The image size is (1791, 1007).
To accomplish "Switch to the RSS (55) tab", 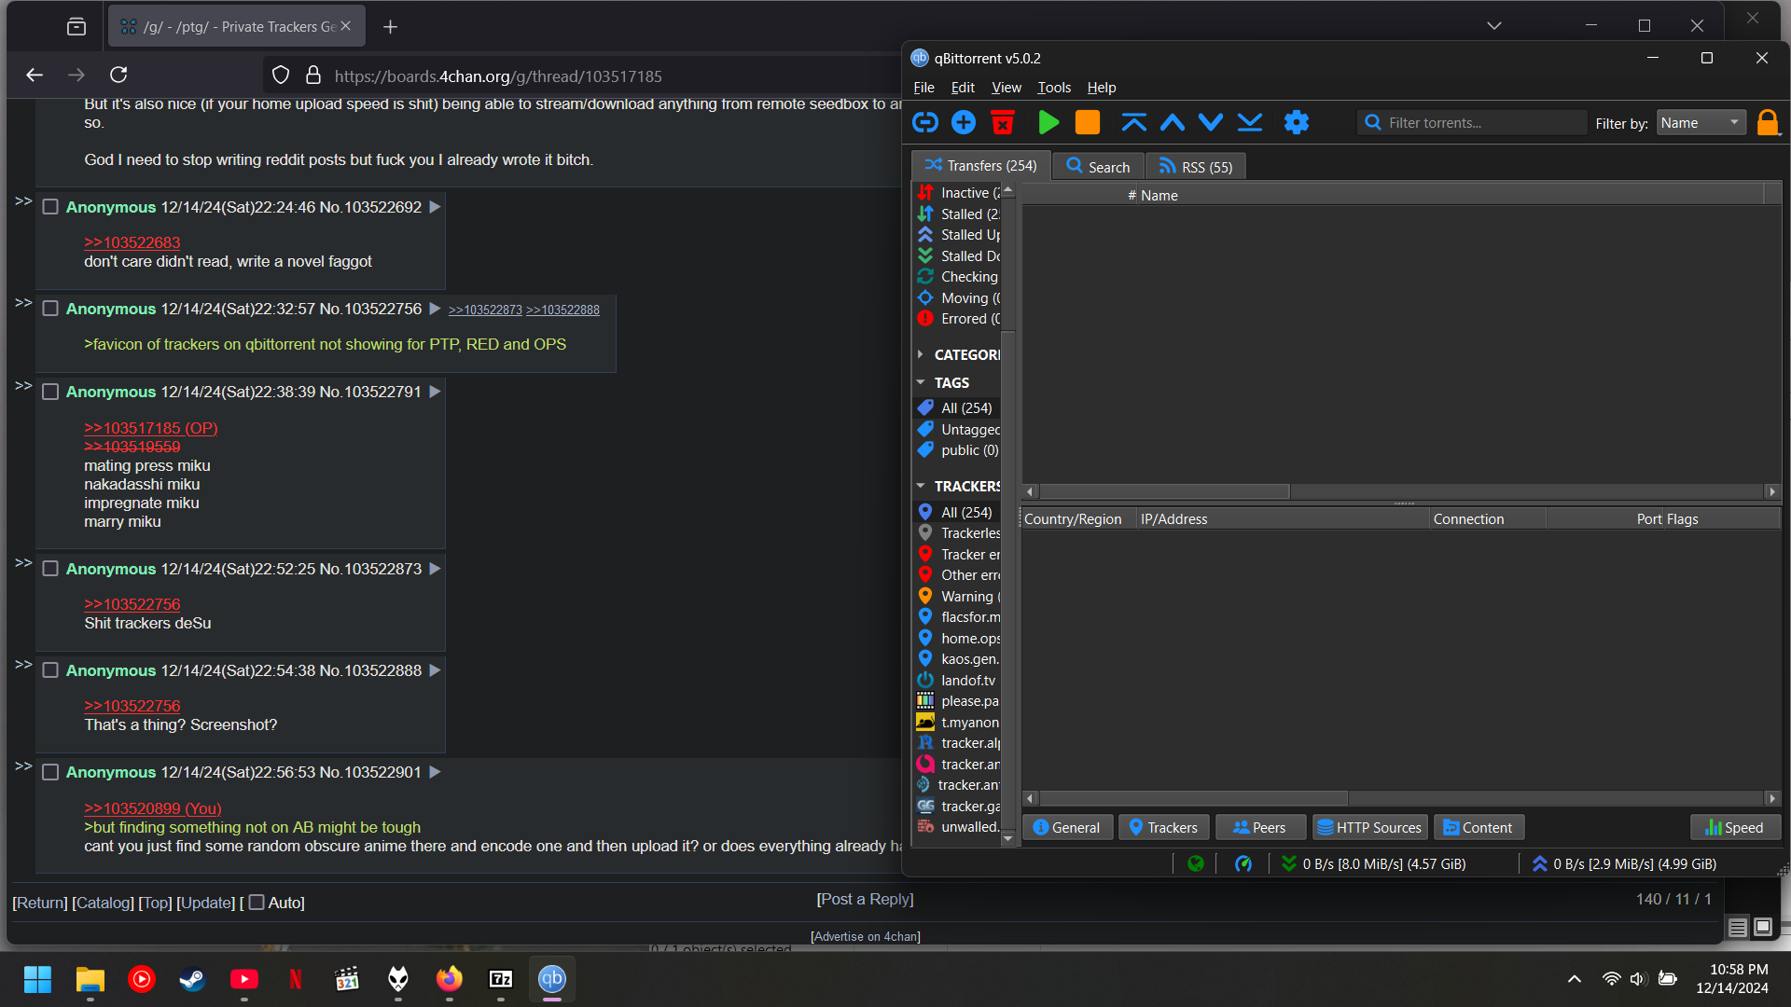I will click(1196, 167).
